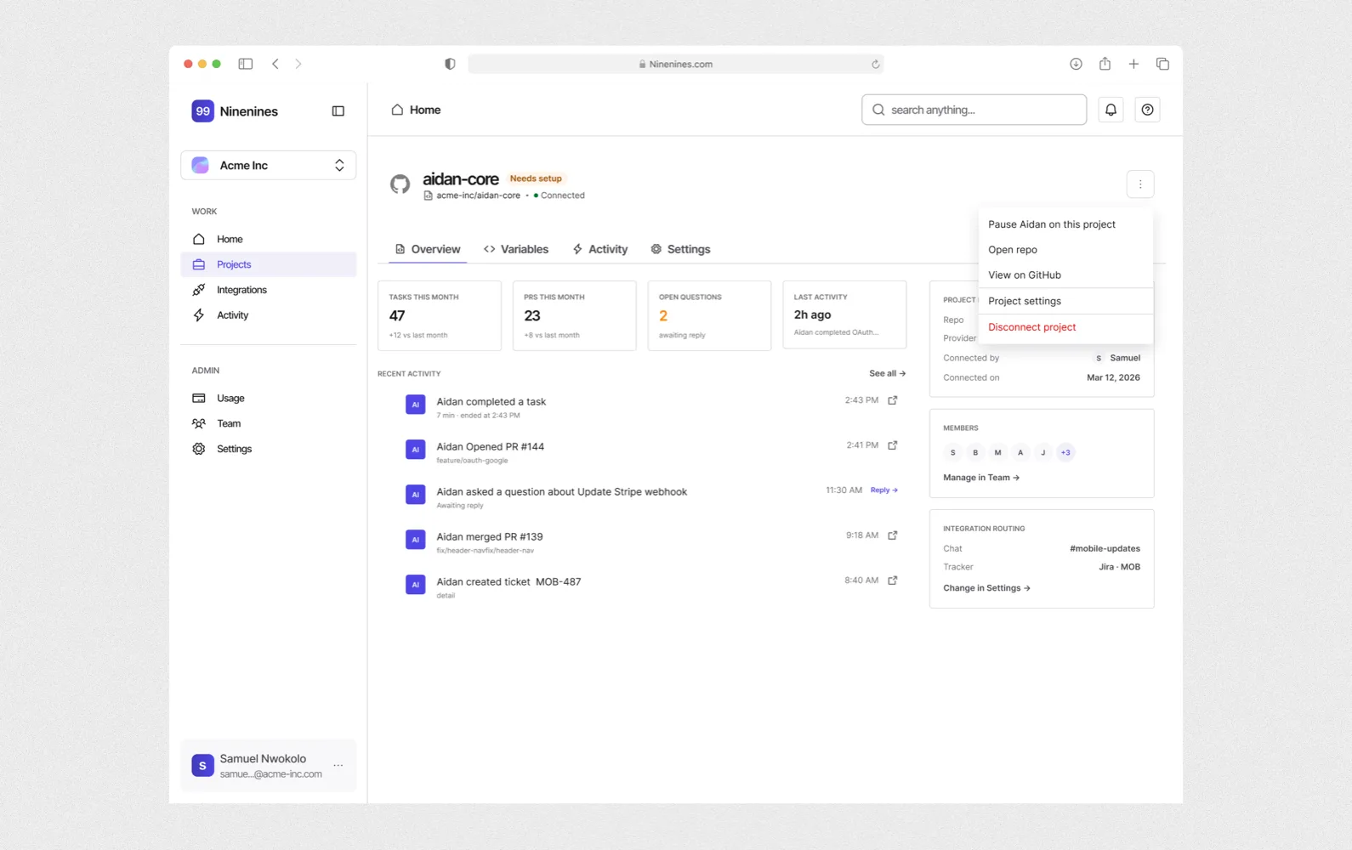The image size is (1352, 850).
Task: Go back with Safari back arrow
Action: (276, 64)
